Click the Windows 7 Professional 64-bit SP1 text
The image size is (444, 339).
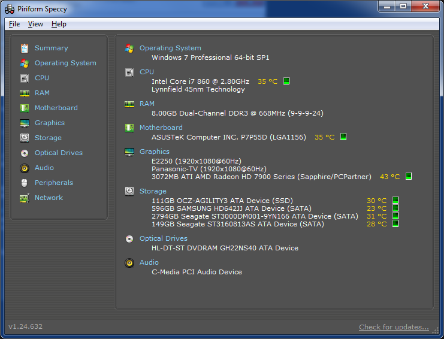(x=210, y=57)
